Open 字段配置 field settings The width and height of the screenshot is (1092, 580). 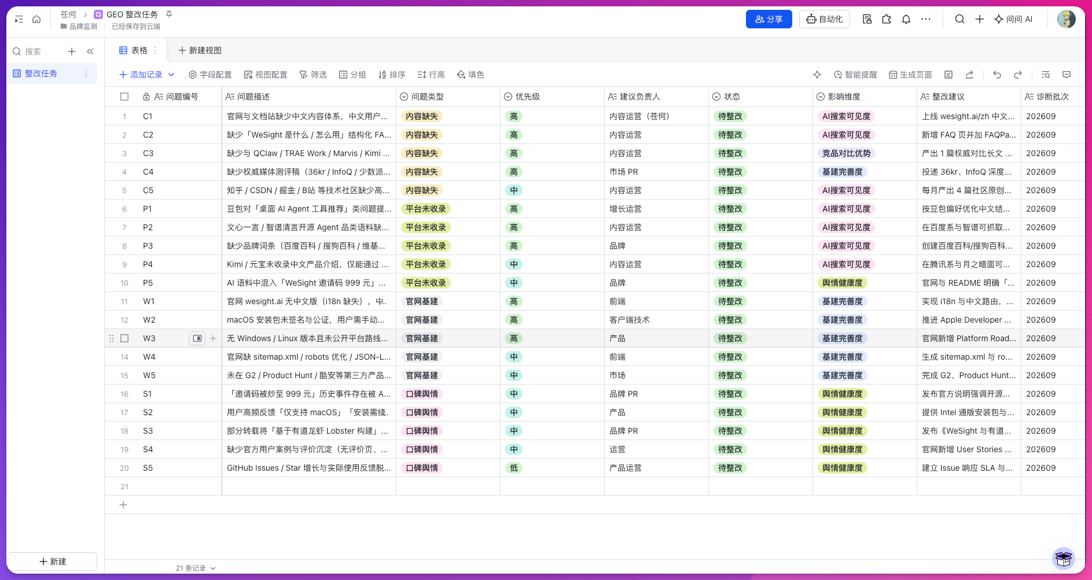[x=210, y=75]
